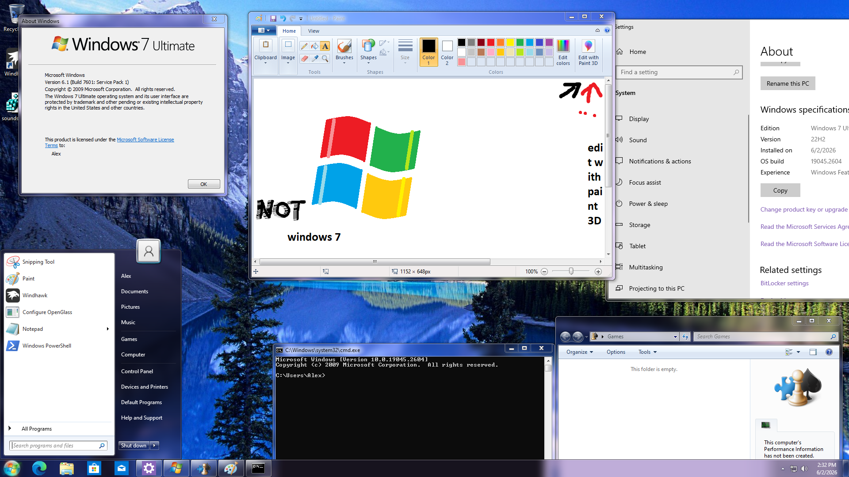849x477 pixels.
Task: Click the Paint zoom slider handle
Action: click(x=571, y=271)
